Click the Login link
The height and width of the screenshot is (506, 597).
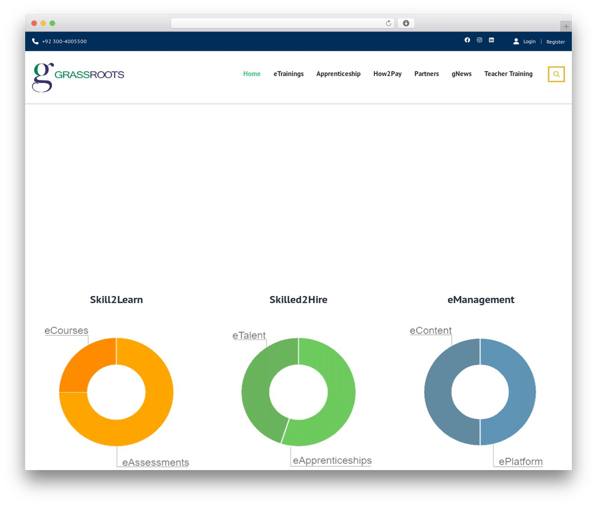(x=529, y=41)
